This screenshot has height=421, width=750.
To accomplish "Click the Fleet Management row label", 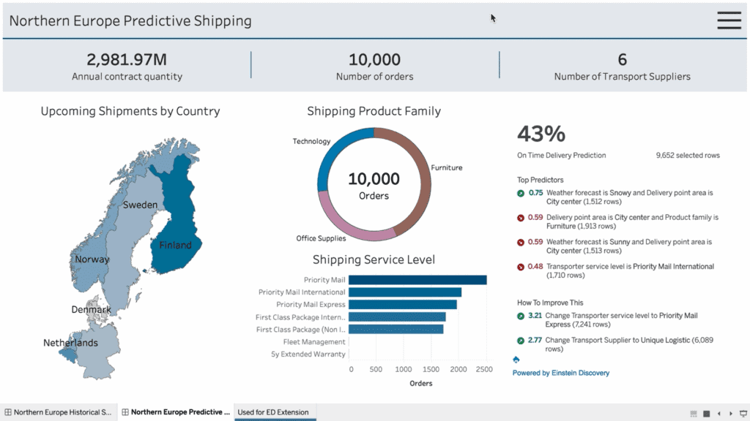I will tap(313, 342).
